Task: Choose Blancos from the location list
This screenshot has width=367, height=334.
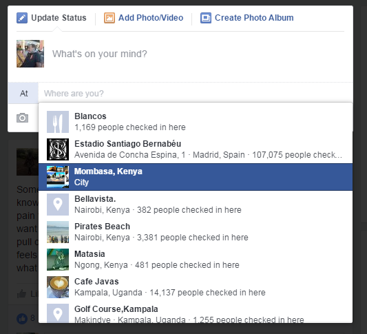Action: tap(196, 122)
